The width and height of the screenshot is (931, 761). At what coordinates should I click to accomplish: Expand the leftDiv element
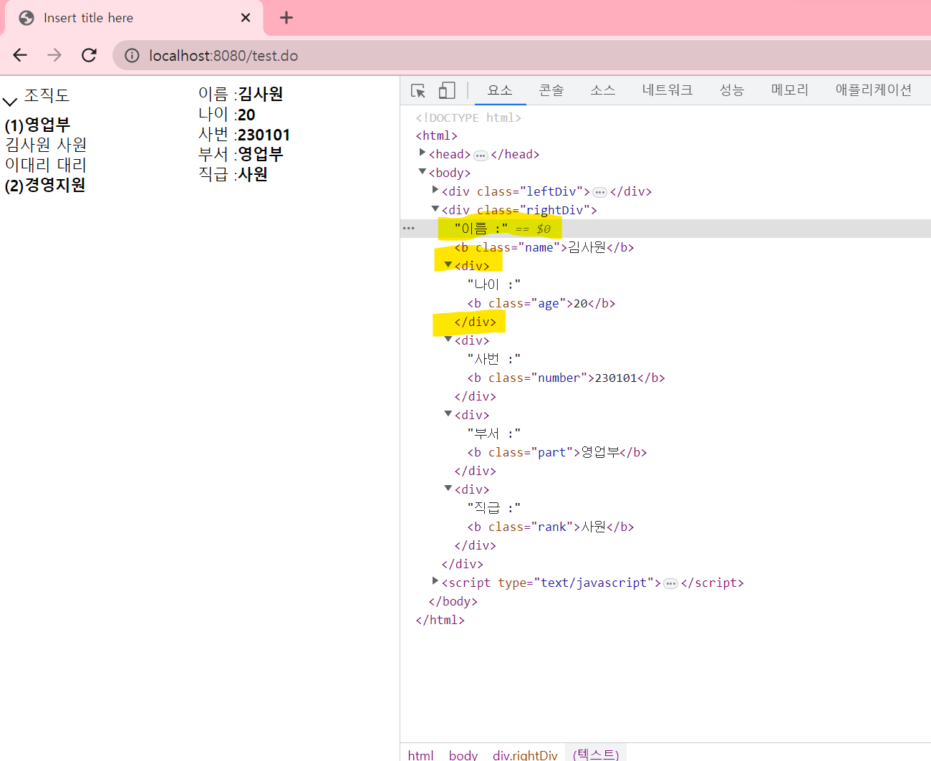pyautogui.click(x=435, y=190)
